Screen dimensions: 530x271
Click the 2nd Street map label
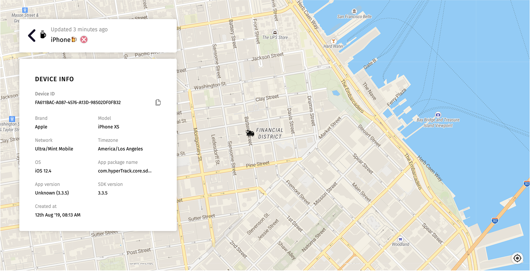pos(238,249)
